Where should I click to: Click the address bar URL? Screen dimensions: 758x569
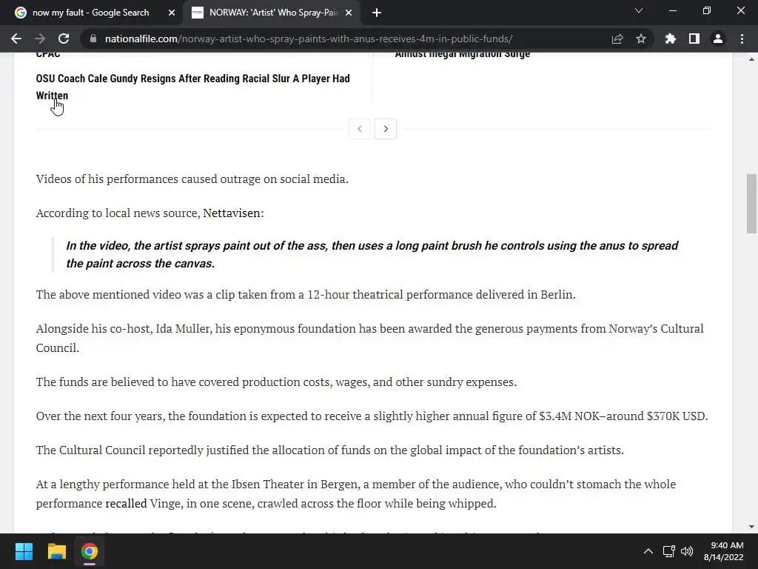click(309, 39)
